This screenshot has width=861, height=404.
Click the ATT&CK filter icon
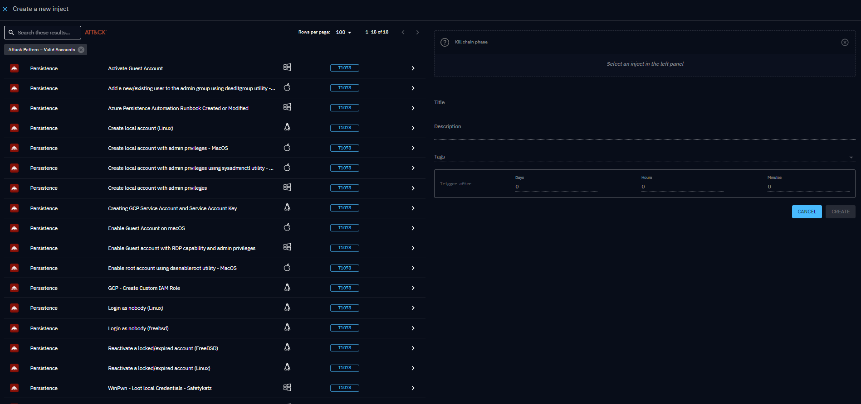pos(95,33)
